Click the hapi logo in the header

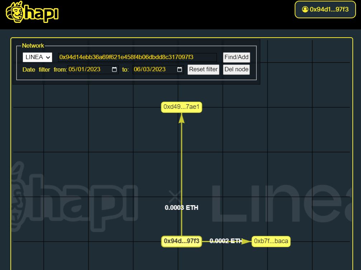(x=32, y=12)
